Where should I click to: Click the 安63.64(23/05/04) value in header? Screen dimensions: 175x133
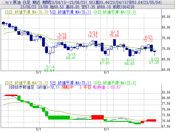[146, 2]
